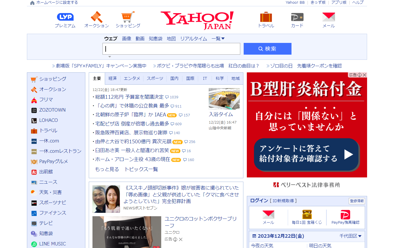
Task: Select the 国際 news tab
Action: 190,78
